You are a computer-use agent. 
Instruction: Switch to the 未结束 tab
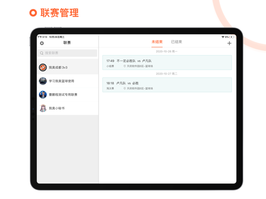click(157, 42)
